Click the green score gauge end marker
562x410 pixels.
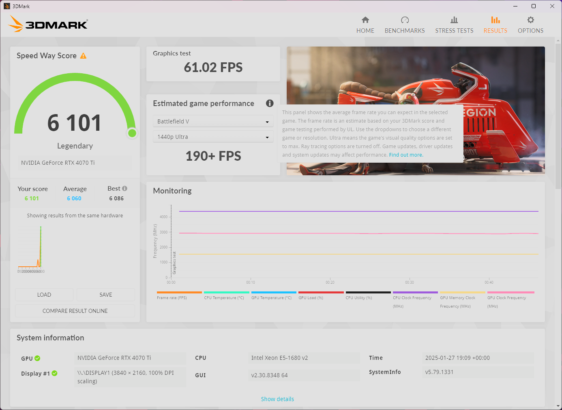132,133
